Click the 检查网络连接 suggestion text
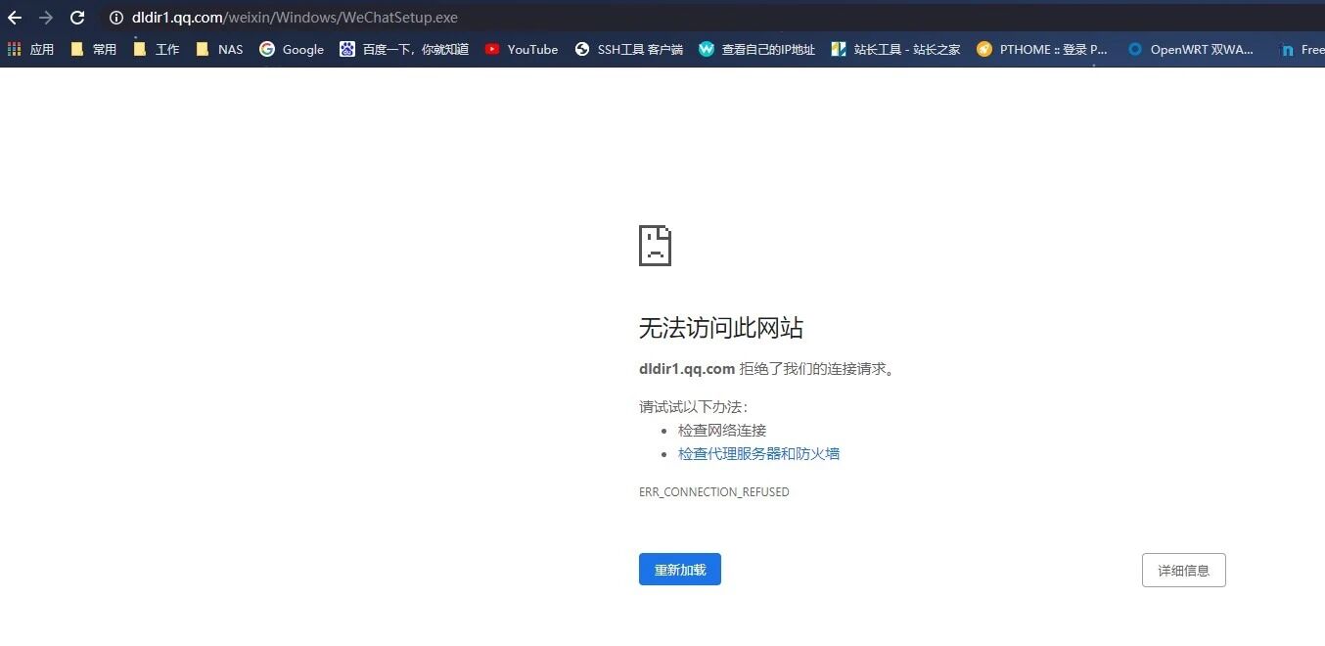1325x646 pixels. [722, 431]
